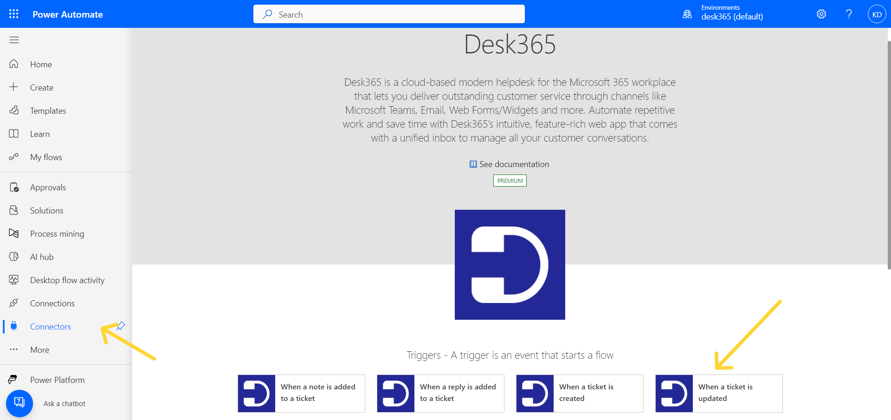Screen dimensions: 891x420
Task: Select the Approvals sidebar icon
Action: coord(14,187)
